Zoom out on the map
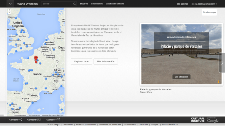The width and height of the screenshot is (225, 126). click(x=9, y=12)
